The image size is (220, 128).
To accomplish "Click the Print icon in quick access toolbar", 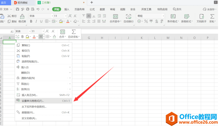I will [x=28, y=9].
